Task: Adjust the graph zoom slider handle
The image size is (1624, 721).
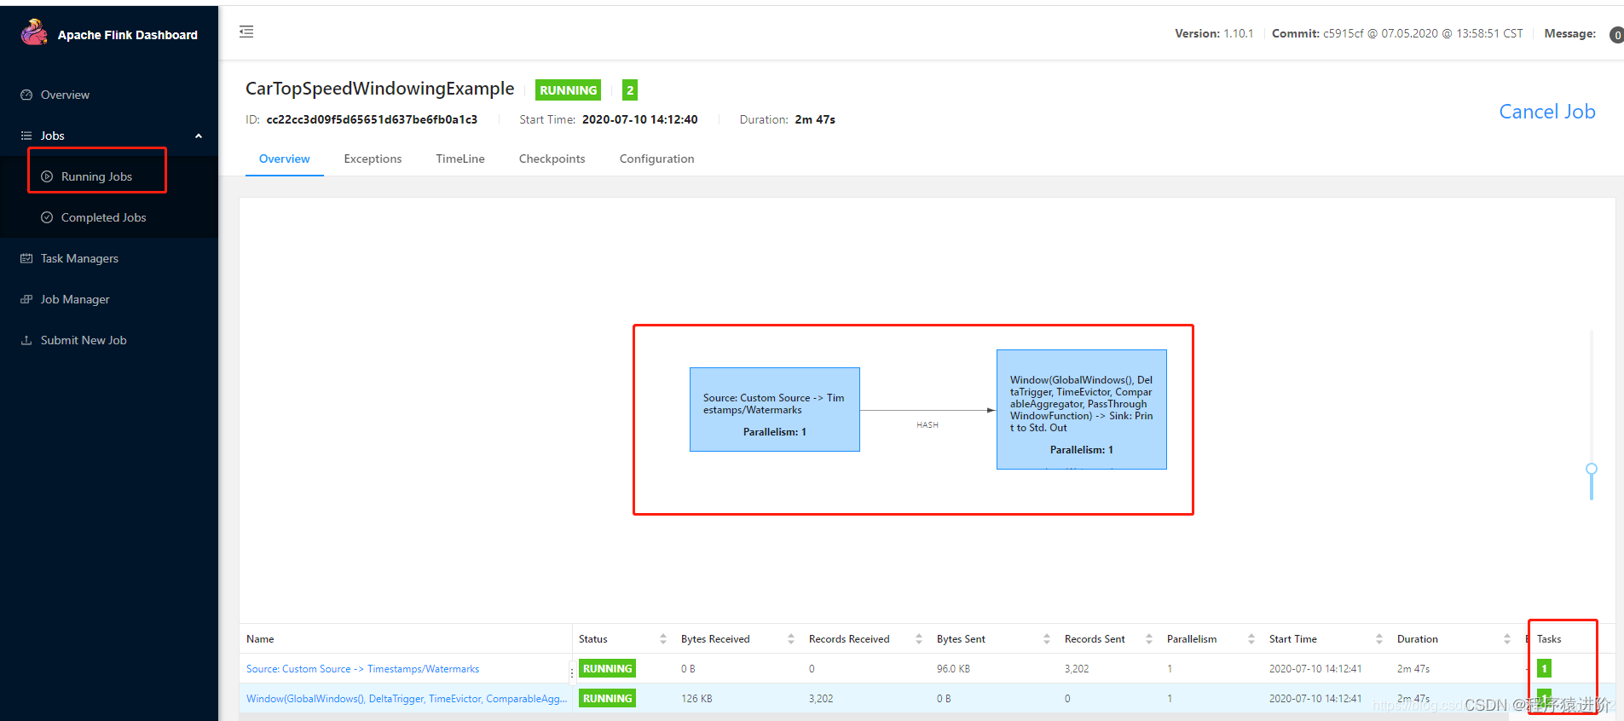Action: 1592,469
